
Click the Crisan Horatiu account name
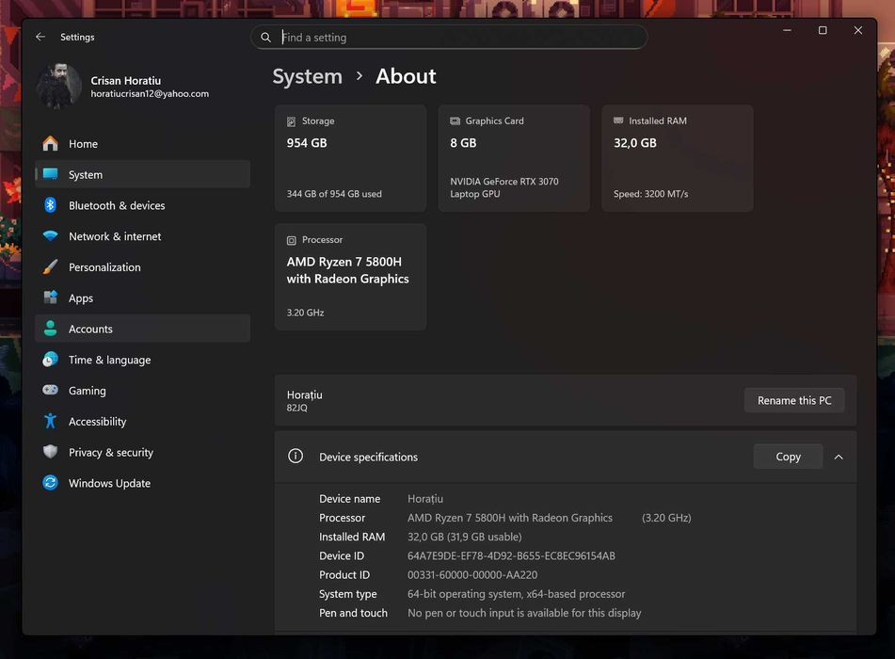tap(125, 81)
